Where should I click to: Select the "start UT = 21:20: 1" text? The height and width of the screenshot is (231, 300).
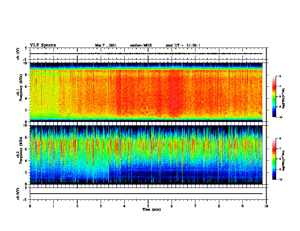[x=183, y=45]
